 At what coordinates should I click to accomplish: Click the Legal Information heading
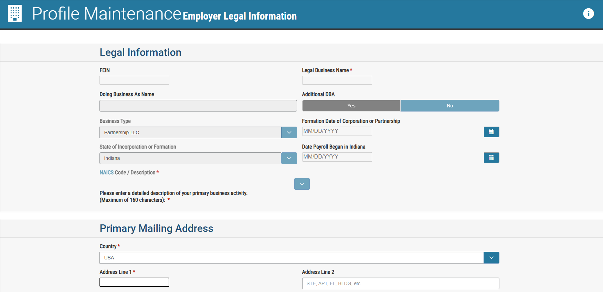tap(140, 52)
